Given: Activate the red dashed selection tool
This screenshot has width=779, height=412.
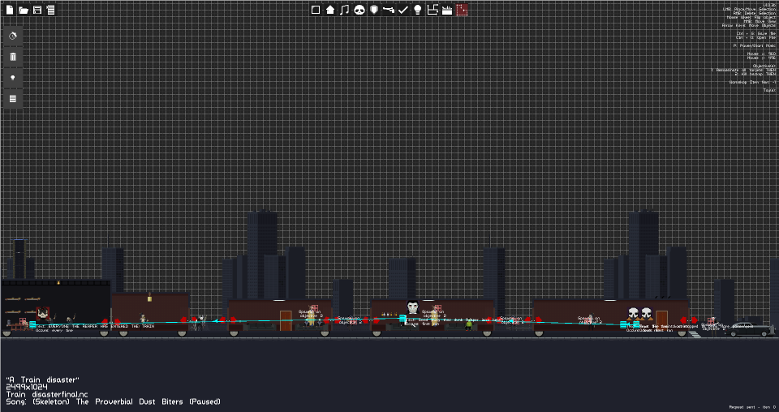Looking at the screenshot, I should click(462, 10).
